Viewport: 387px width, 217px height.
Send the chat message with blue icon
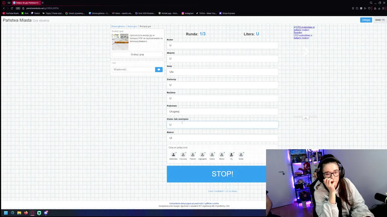click(x=159, y=70)
